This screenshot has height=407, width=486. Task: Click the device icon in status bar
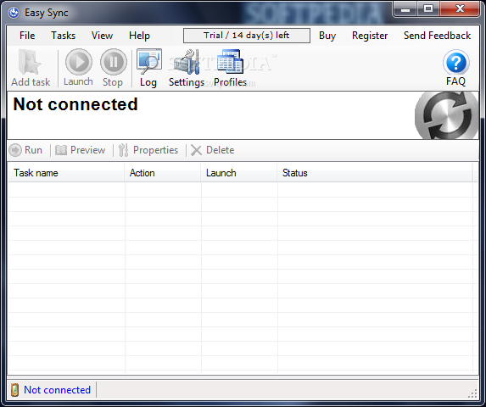point(14,390)
